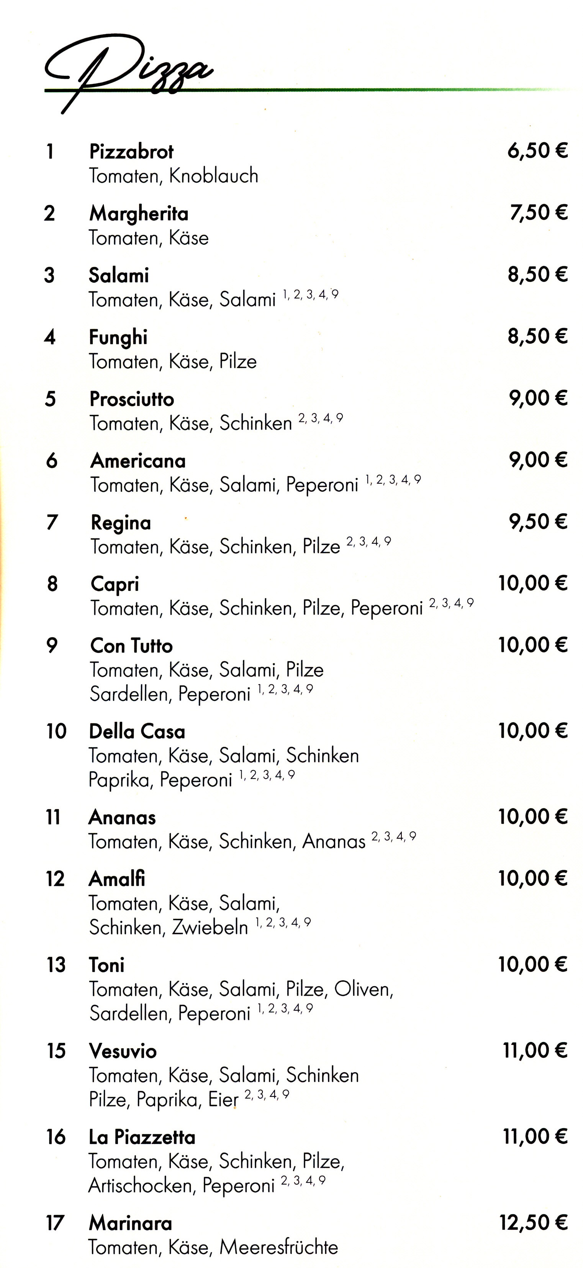Screen dimensions: 583x1268
Task: Choose the Americana pizza entry
Action: coord(138,461)
